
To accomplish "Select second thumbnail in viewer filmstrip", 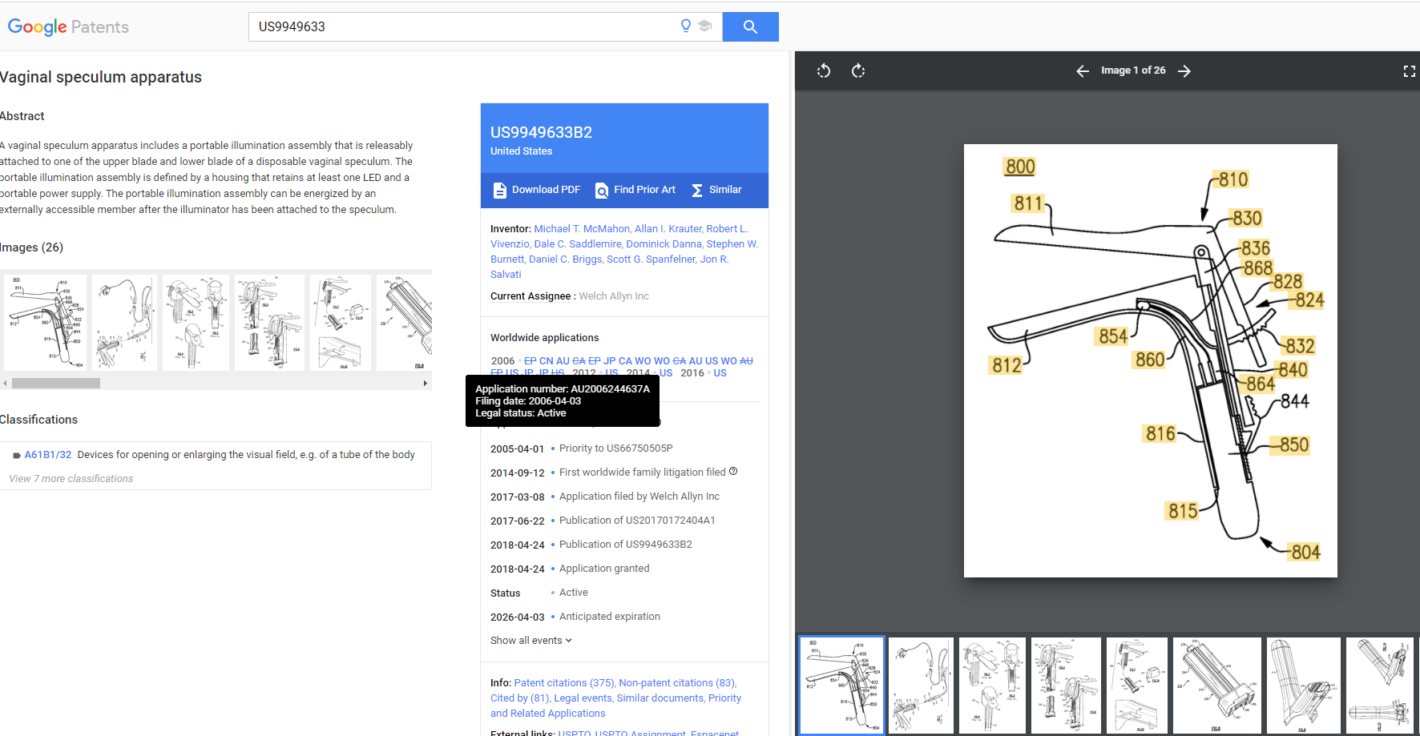I will tap(922, 686).
